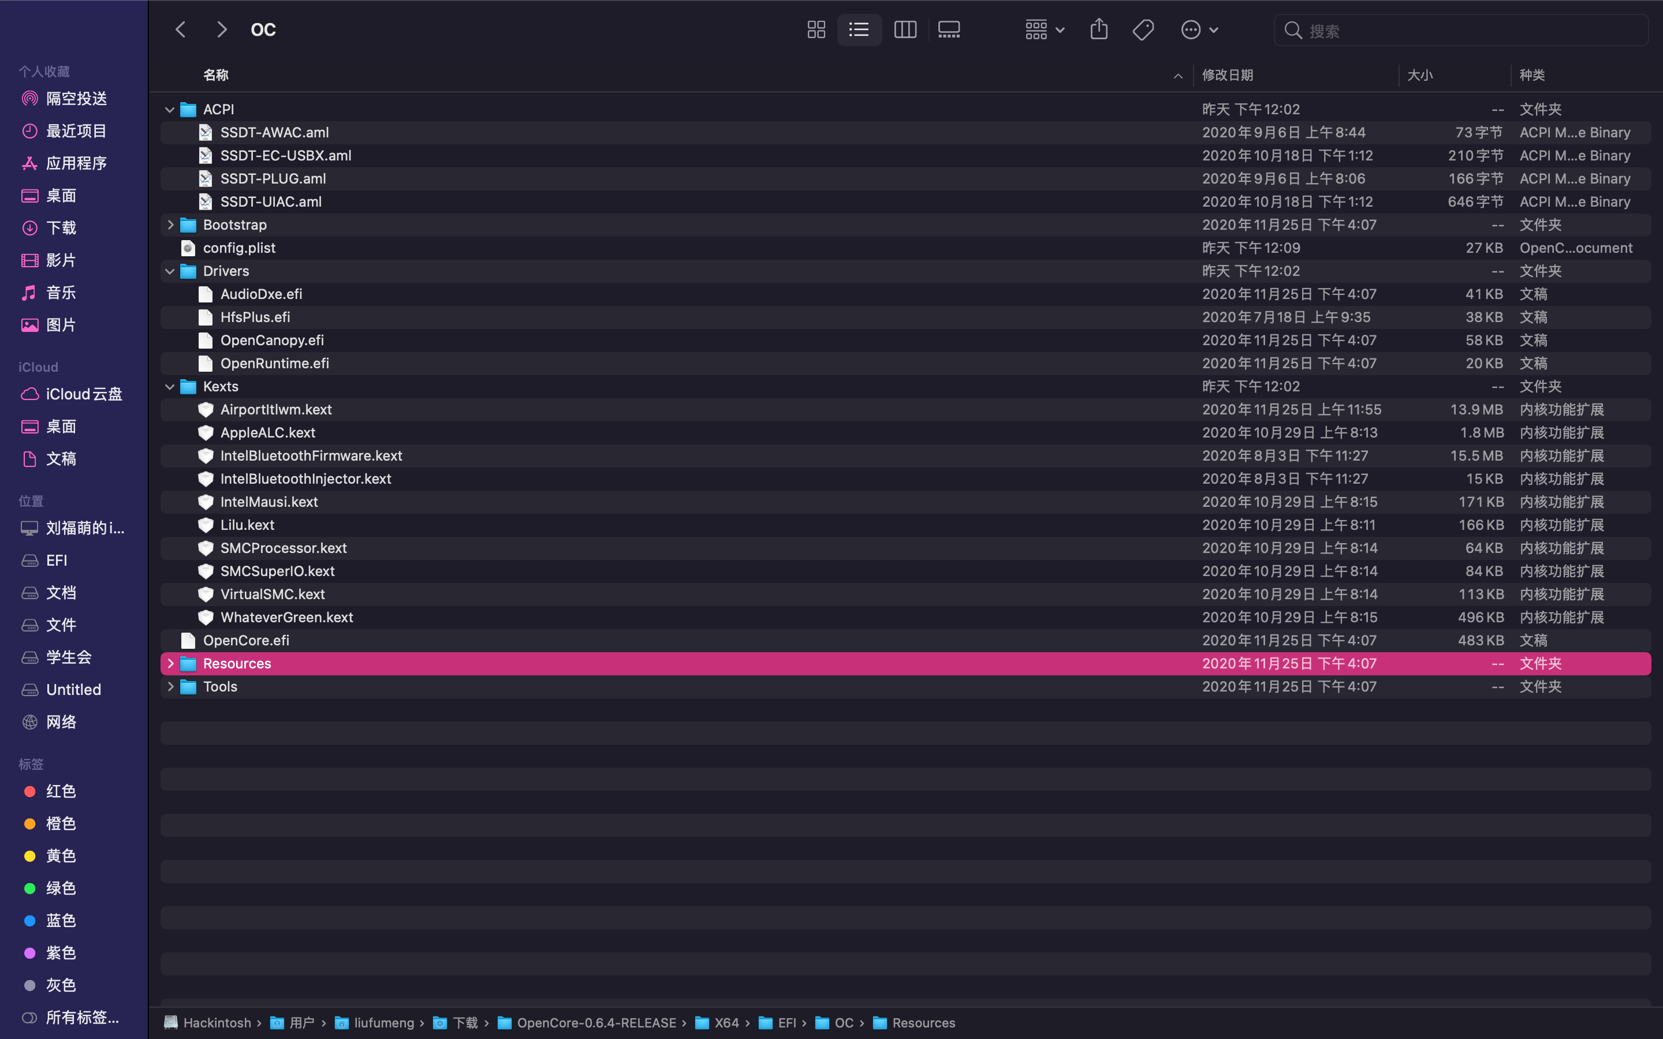
Task: Expand the Tools folder
Action: point(170,686)
